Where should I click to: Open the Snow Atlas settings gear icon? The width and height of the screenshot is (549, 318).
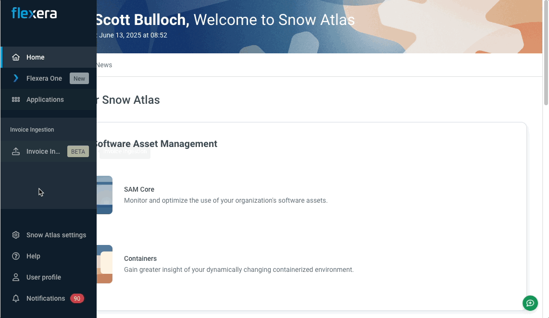tap(16, 235)
